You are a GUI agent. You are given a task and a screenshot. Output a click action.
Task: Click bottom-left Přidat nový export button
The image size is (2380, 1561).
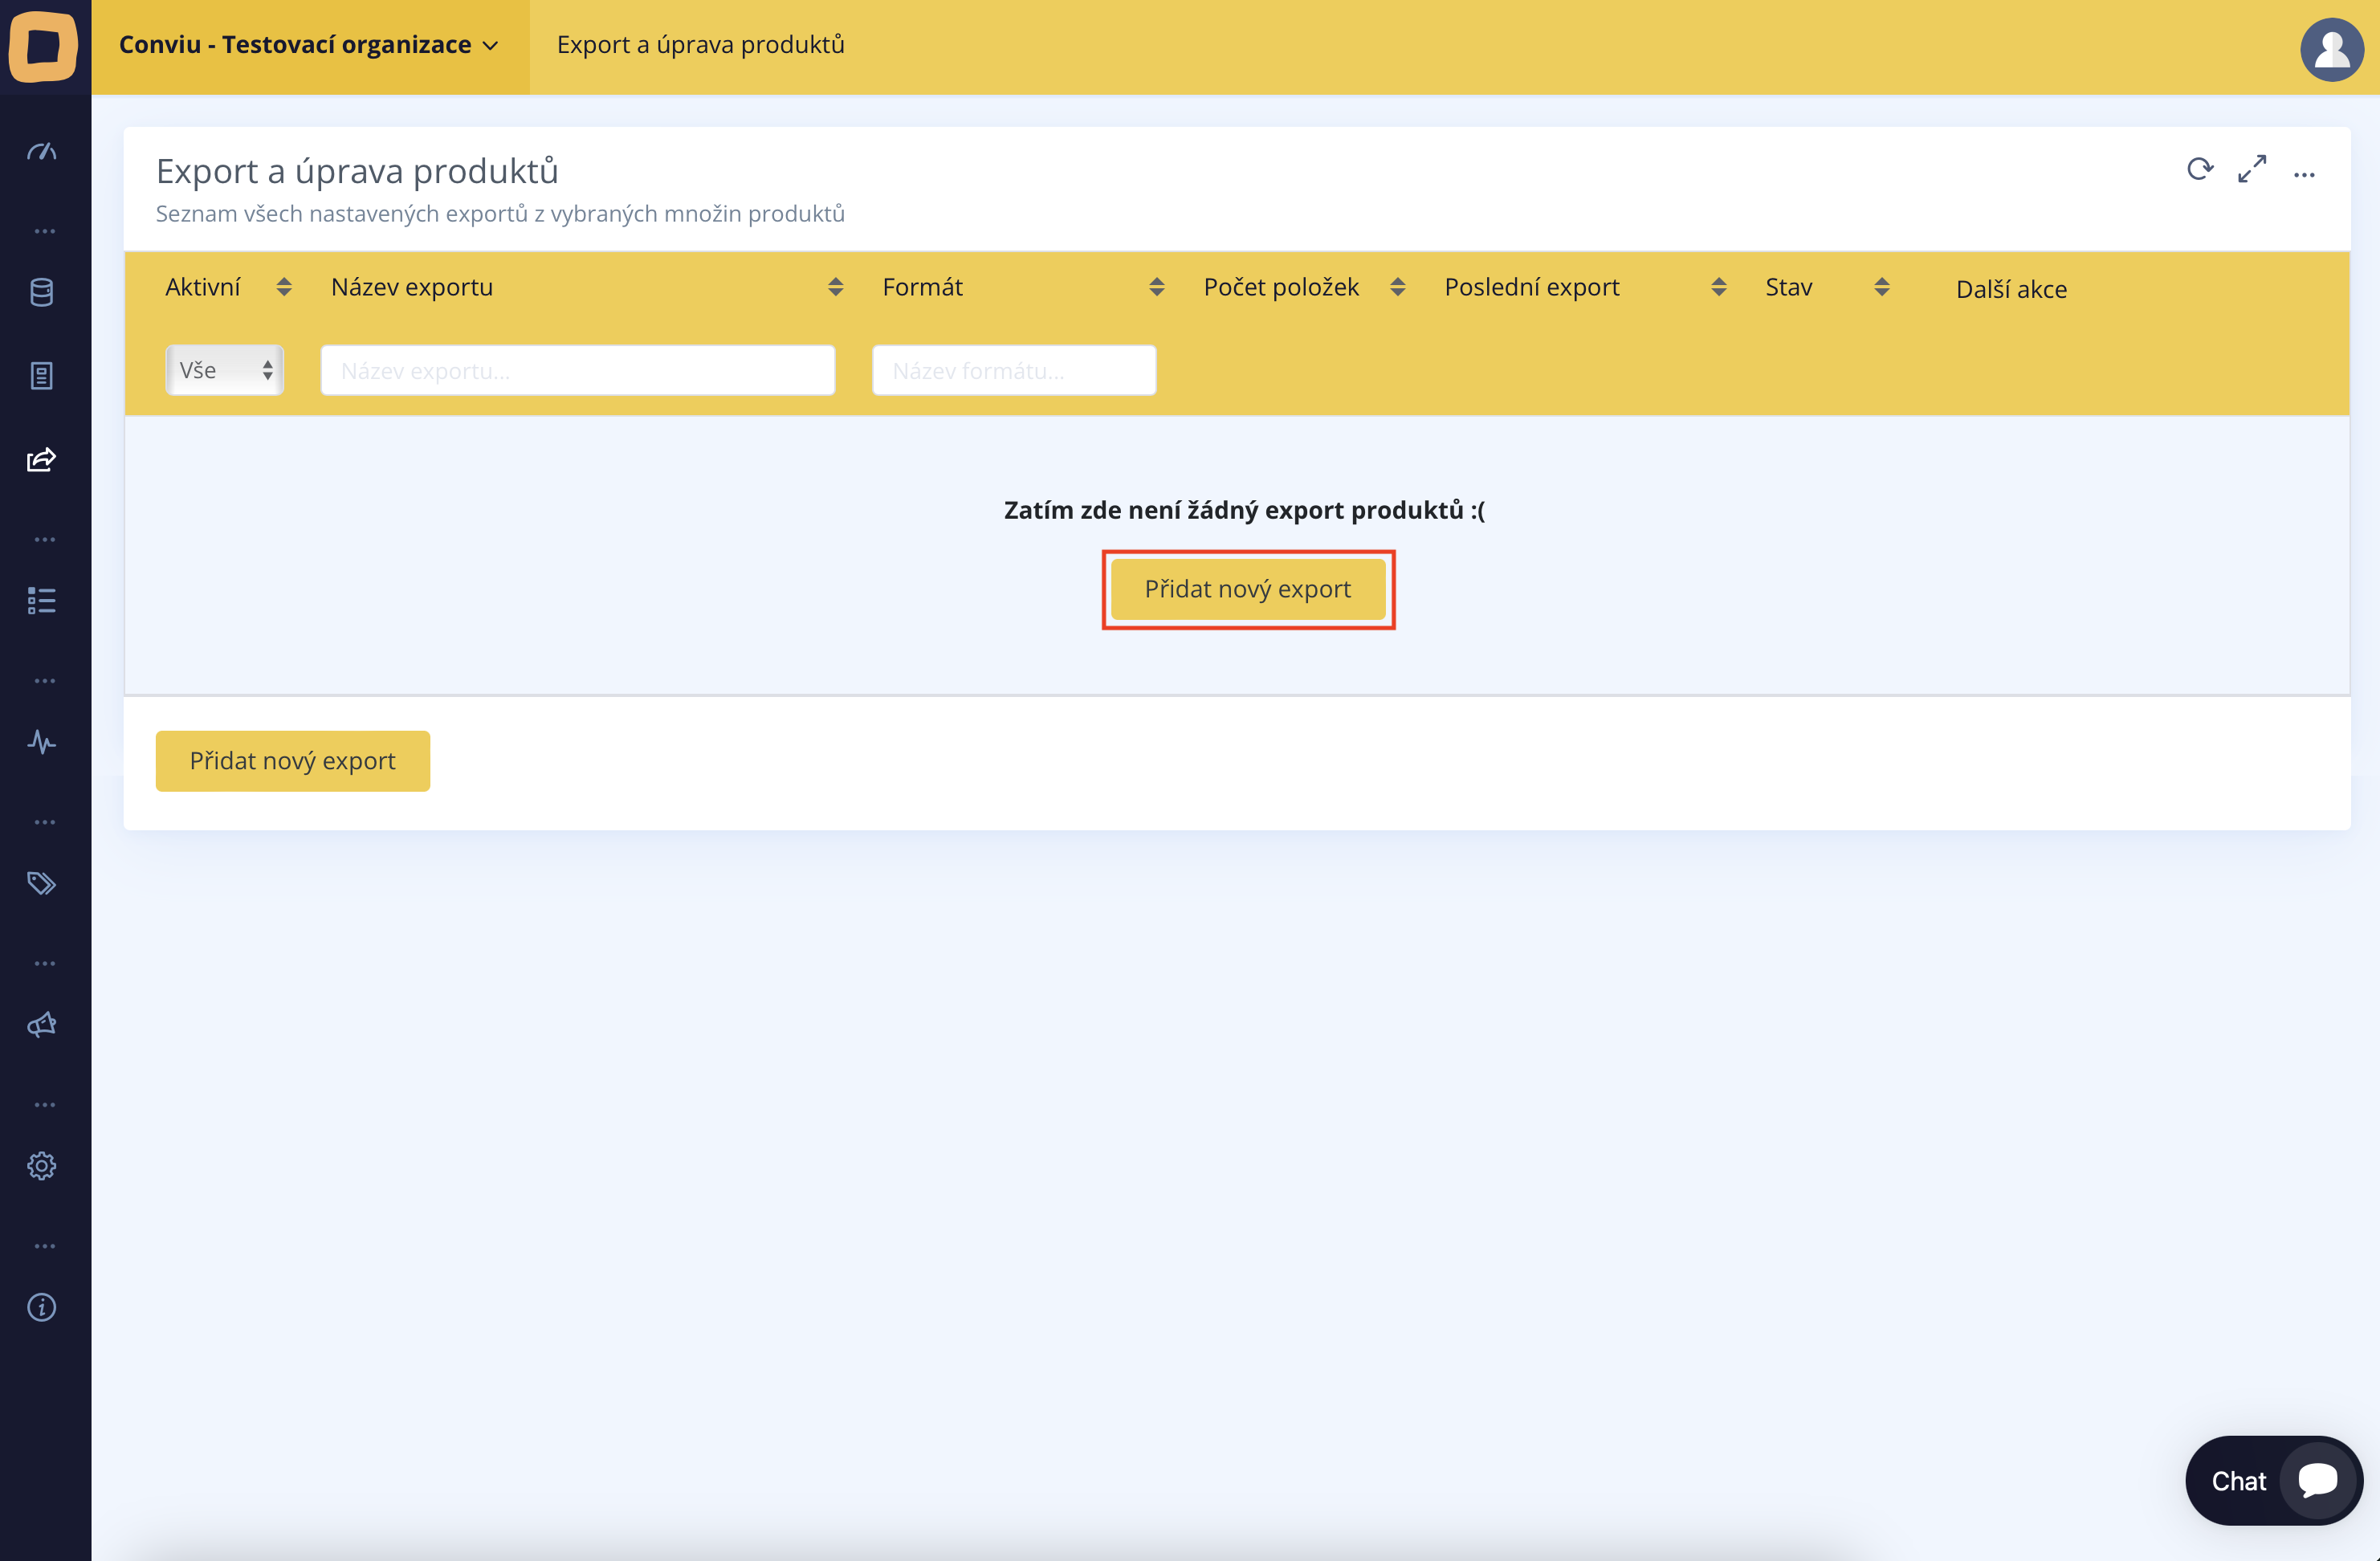[292, 761]
